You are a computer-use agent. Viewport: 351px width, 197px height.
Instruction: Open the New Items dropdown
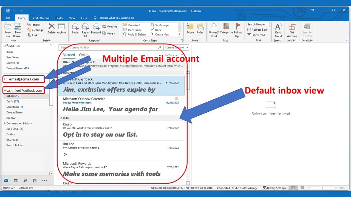18,30
